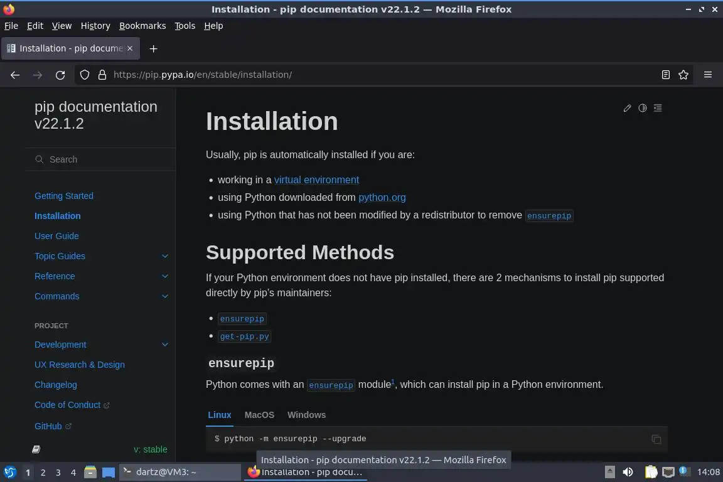Toggle reader view in address bar
The height and width of the screenshot is (482, 723).
pos(665,75)
